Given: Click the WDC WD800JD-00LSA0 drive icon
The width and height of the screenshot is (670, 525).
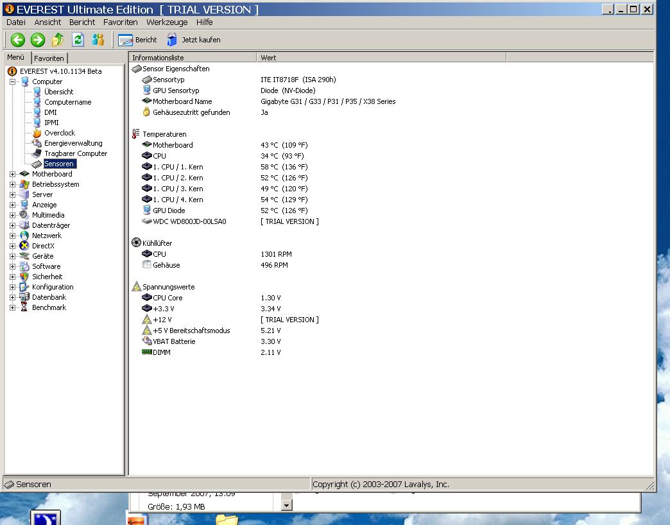Looking at the screenshot, I should 146,221.
